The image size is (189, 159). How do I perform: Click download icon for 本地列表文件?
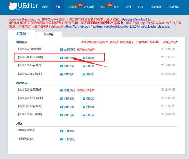point(61,139)
